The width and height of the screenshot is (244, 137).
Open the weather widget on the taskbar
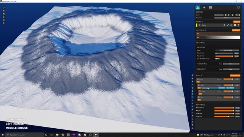tap(205, 135)
